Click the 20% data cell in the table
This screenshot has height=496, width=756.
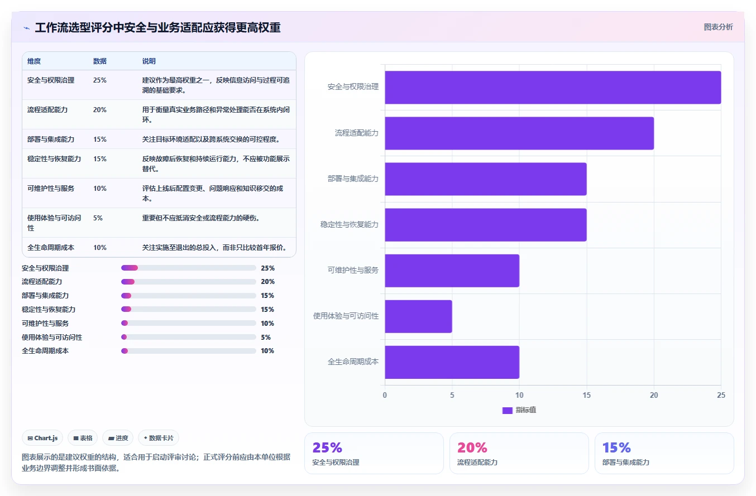coord(100,109)
